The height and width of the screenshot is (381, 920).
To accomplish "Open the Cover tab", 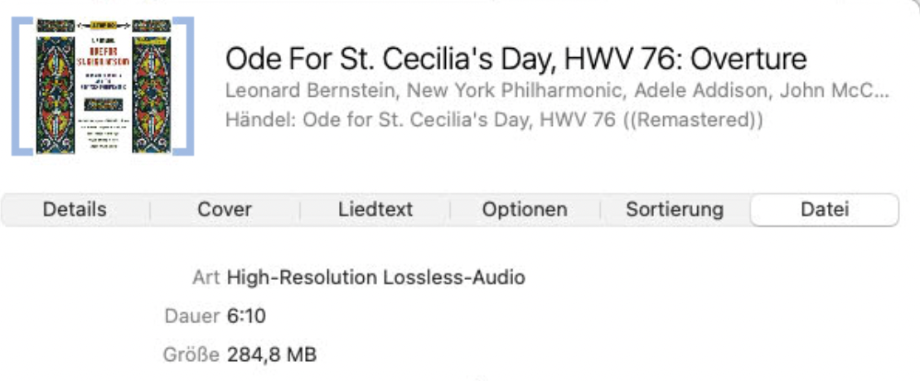I will click(x=225, y=210).
